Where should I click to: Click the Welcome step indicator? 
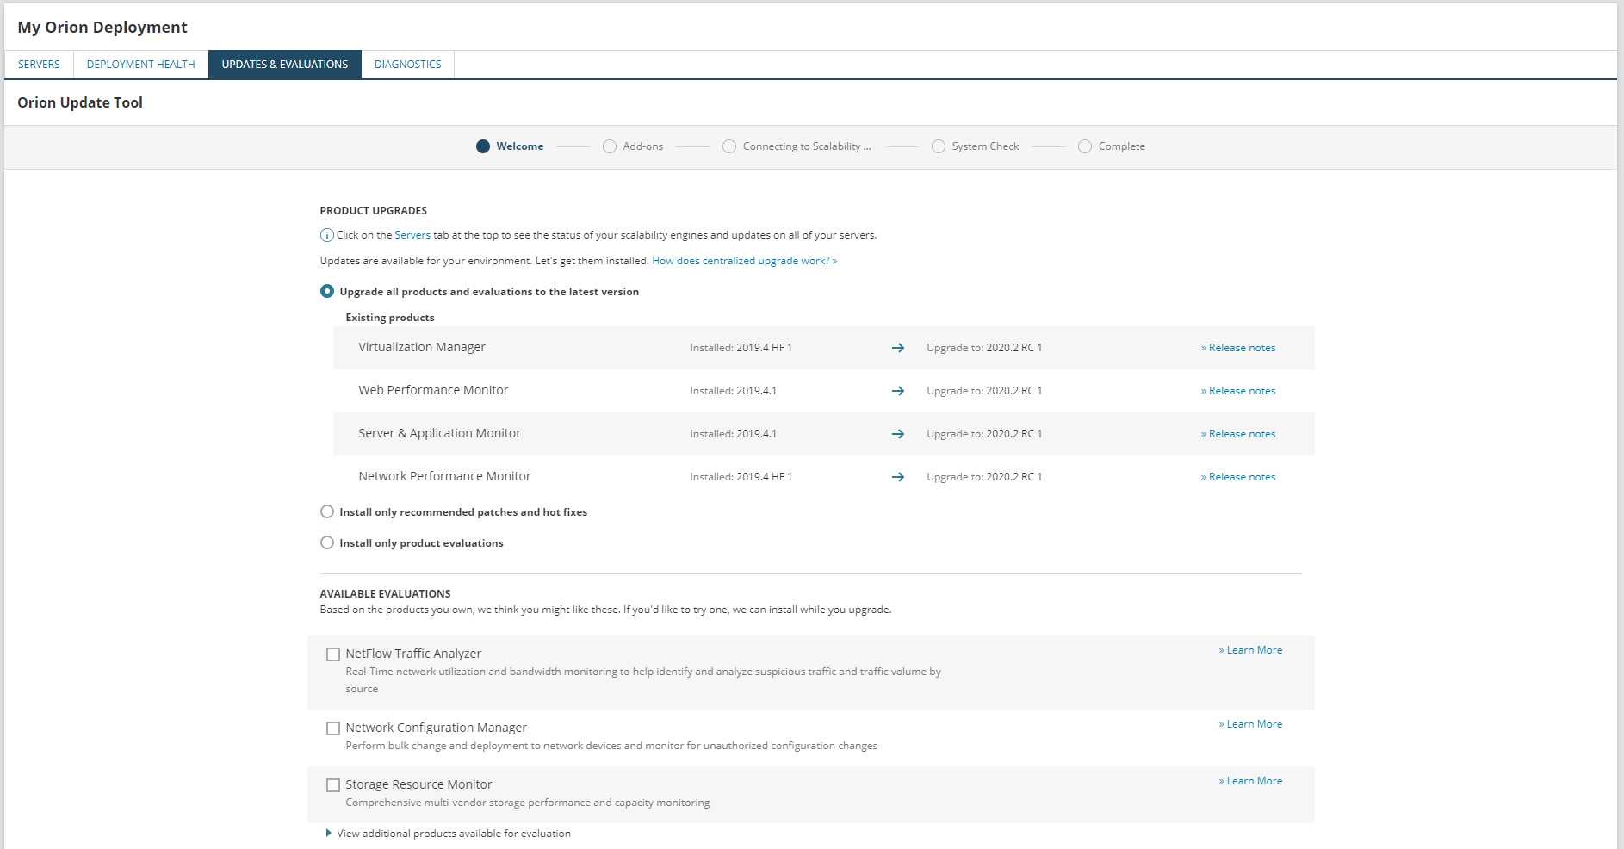(x=483, y=146)
